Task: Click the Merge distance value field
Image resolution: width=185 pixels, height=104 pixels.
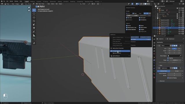Action: tap(175, 60)
